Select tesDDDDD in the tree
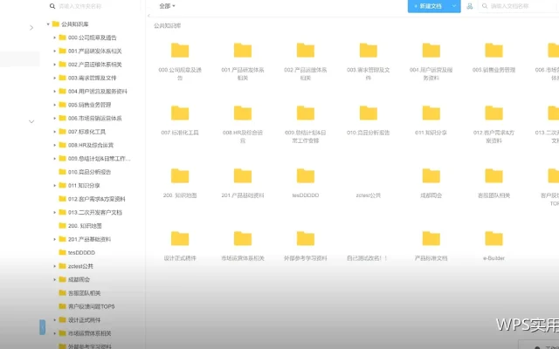The height and width of the screenshot is (349, 559). 81,252
